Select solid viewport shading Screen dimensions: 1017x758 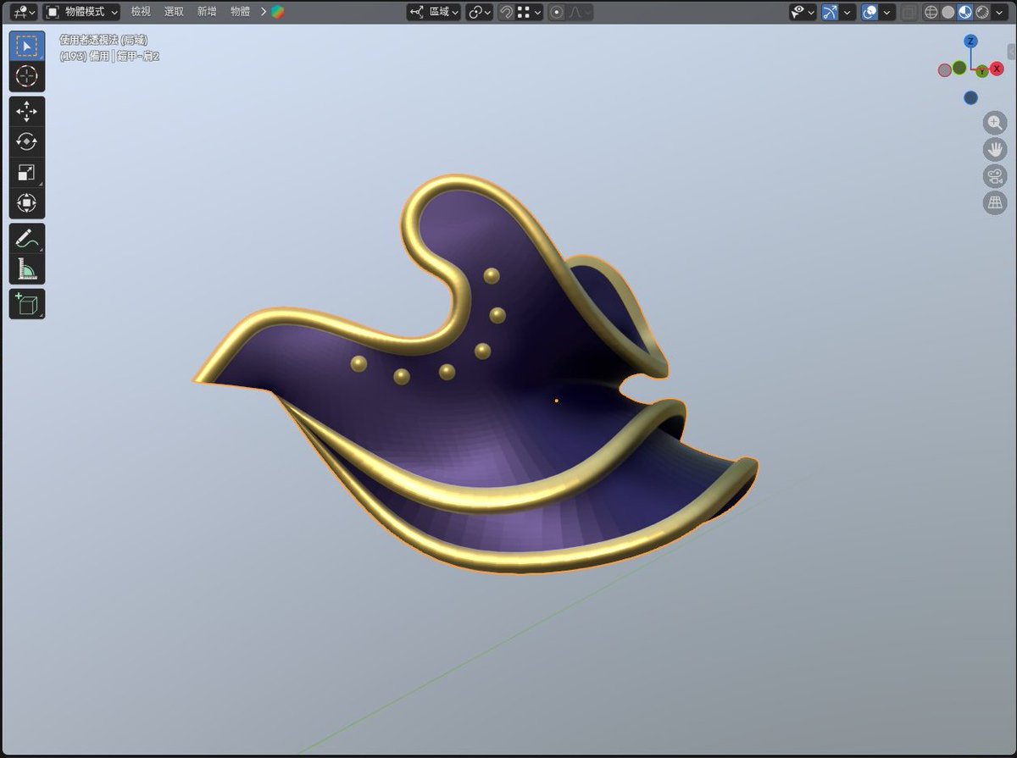(948, 12)
